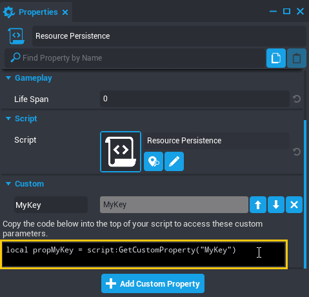Click the Find Property by Name search field

pyautogui.click(x=135, y=58)
